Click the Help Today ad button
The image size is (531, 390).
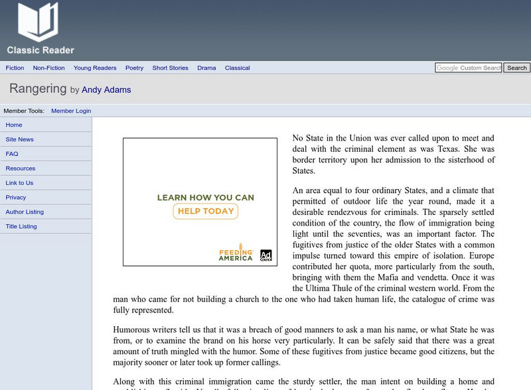(206, 211)
